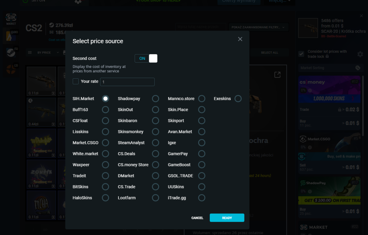Select the Lootfarm option
This screenshot has width=368, height=235.
click(x=155, y=198)
